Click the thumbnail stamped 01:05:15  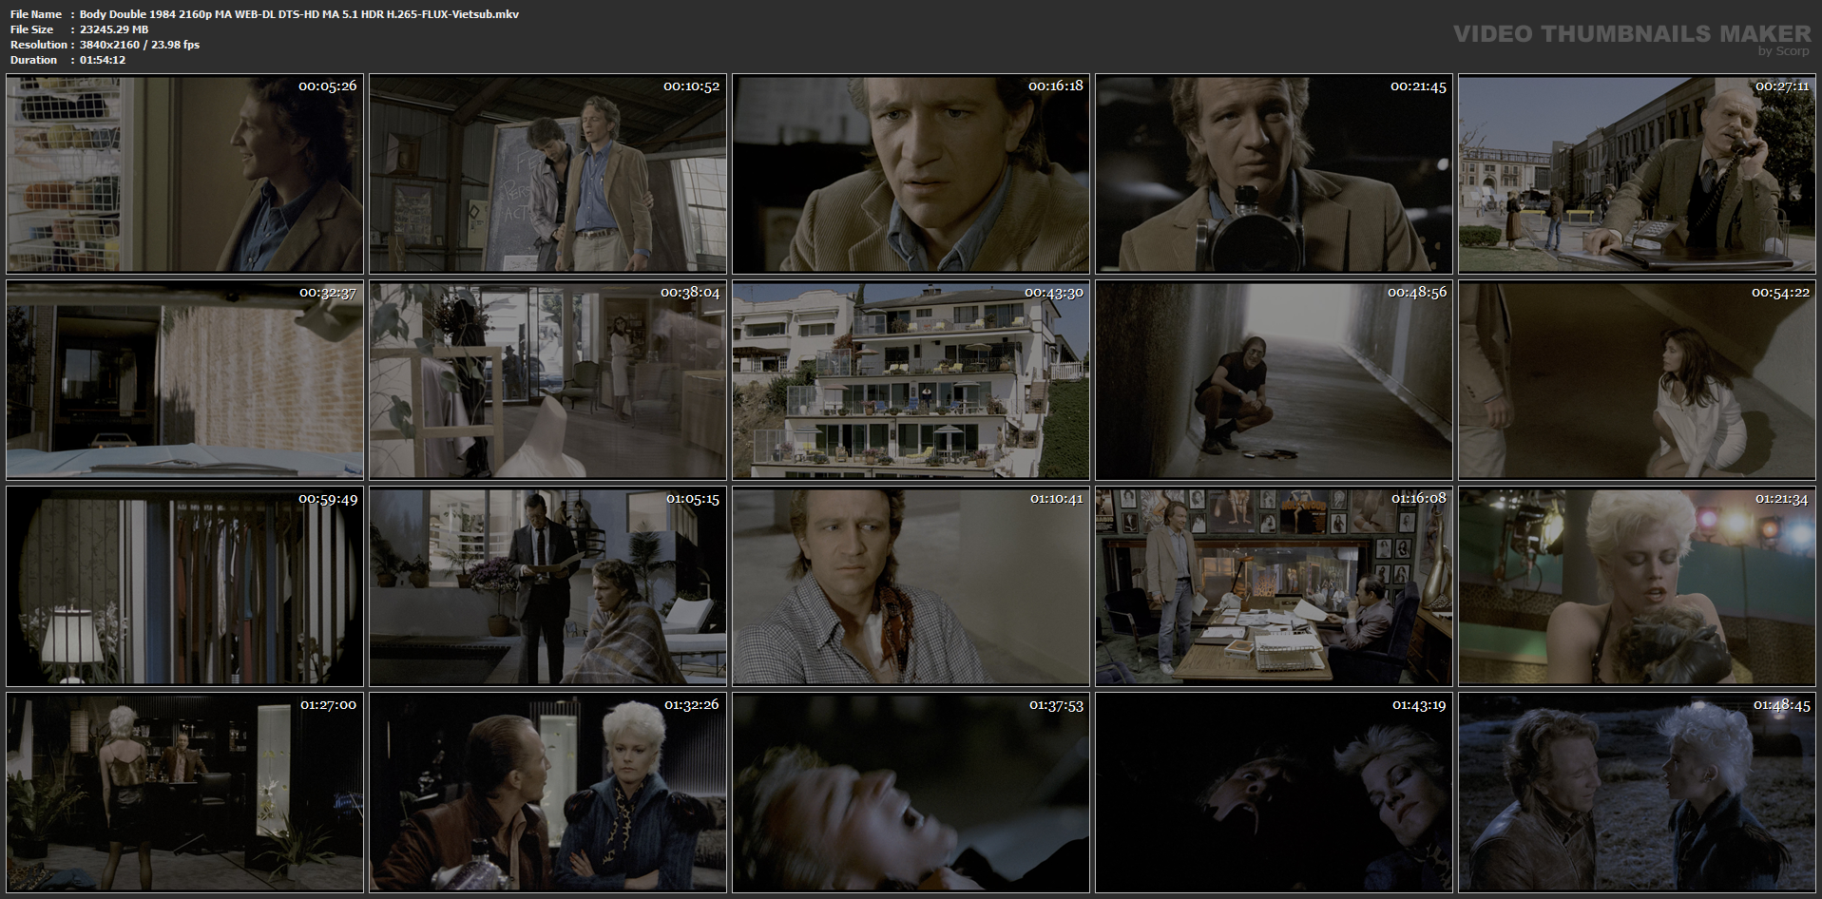pos(548,586)
